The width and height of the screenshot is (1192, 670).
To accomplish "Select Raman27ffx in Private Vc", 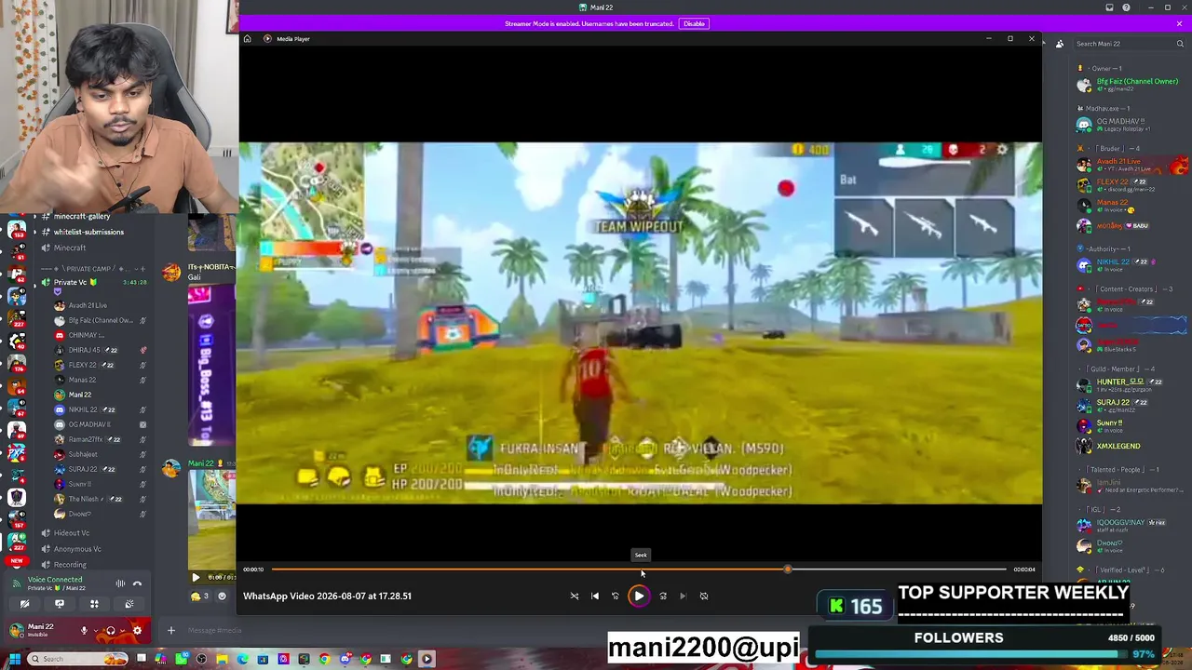I will pyautogui.click(x=99, y=439).
